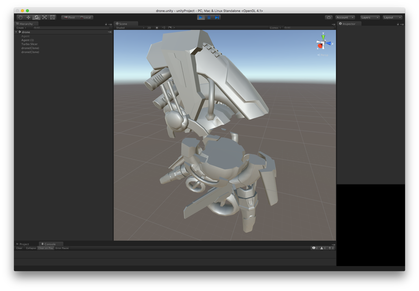Open the Inspector panel options menu
Screen dimensions: 419x291
coord(402,24)
